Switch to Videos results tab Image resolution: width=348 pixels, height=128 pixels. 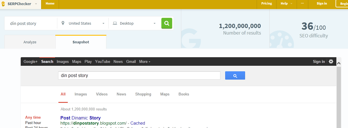[102, 94]
